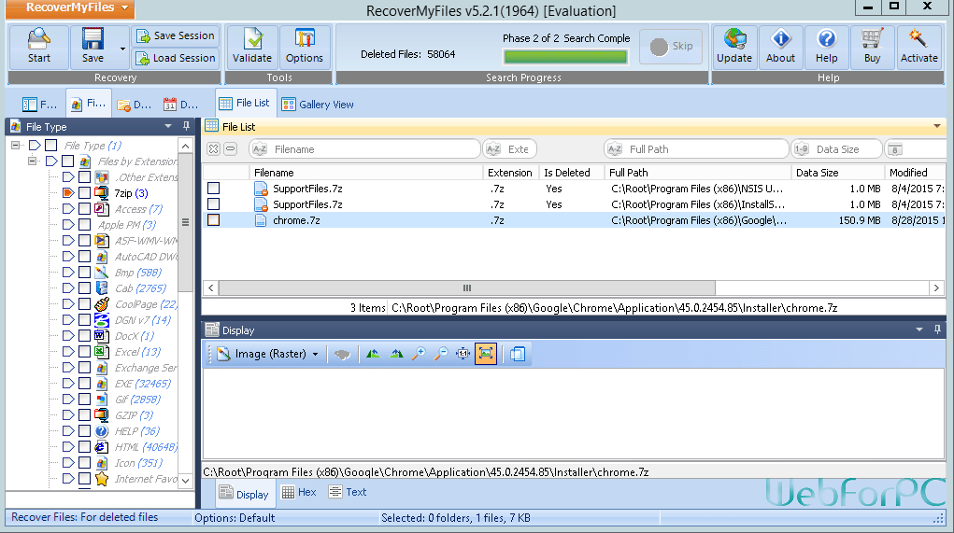
Task: Click the chrome.7z file icon
Action: 261,220
